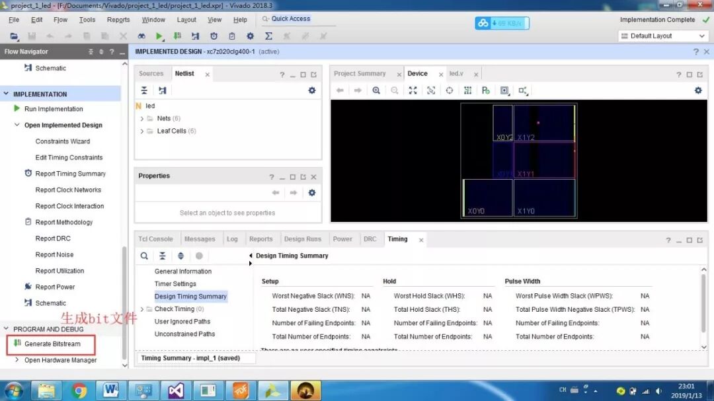Screen dimensions: 714x401
Task: Collapse Open Implemented Design node
Action: click(17, 125)
